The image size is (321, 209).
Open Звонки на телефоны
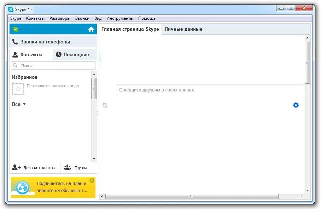[x=53, y=42]
